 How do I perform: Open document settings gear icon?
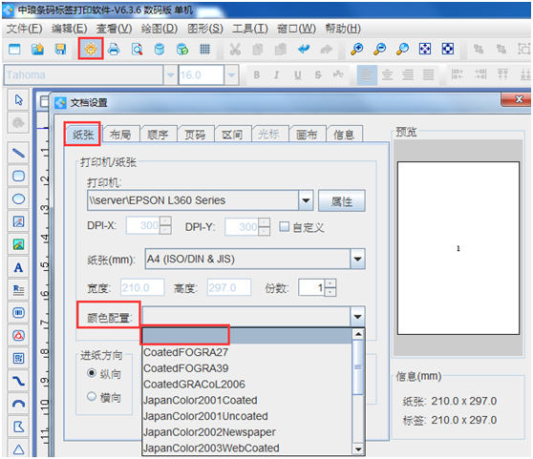(91, 50)
